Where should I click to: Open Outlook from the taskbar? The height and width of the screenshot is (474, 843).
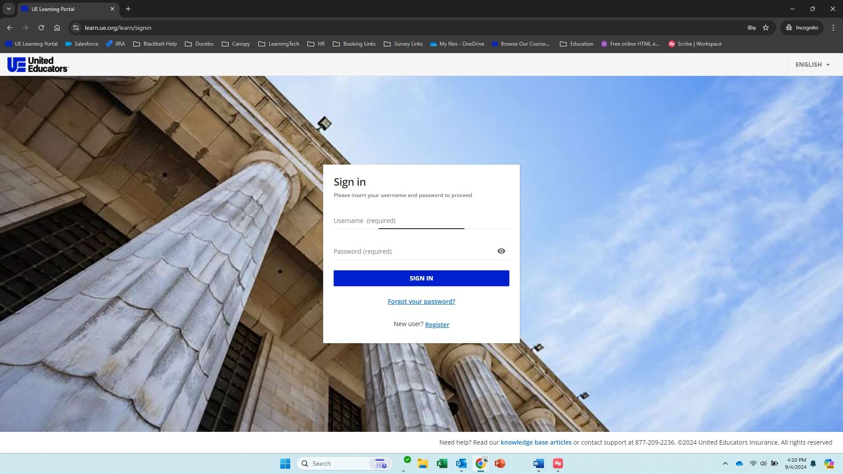point(461,463)
